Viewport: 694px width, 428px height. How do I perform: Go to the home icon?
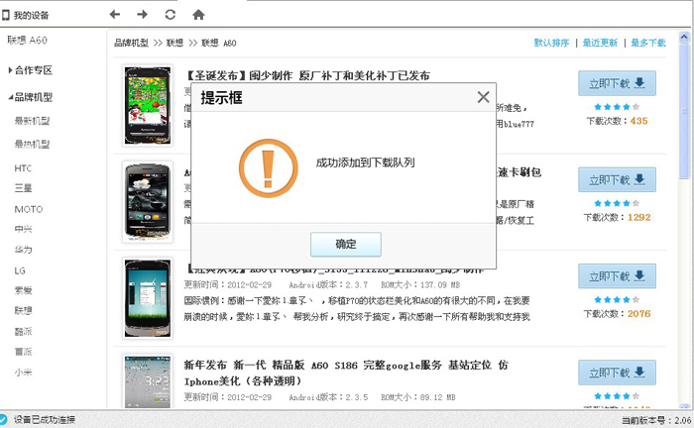(x=198, y=15)
